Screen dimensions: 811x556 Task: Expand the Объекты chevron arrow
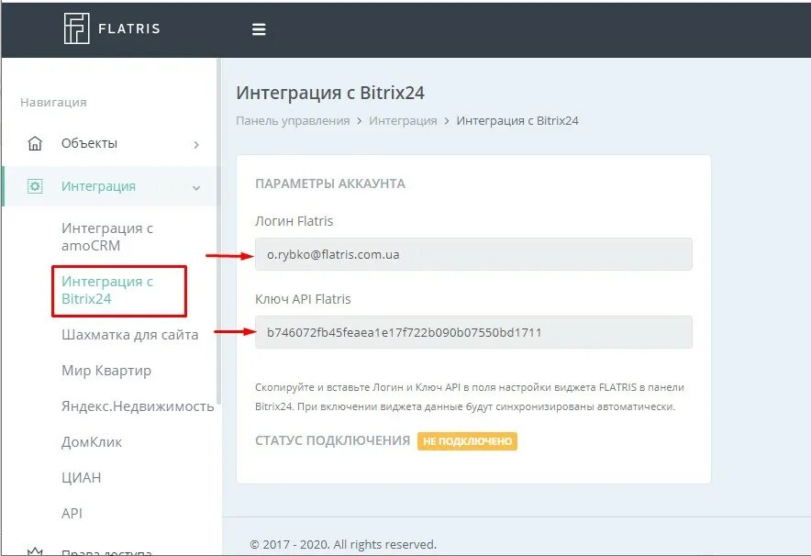[x=196, y=145]
